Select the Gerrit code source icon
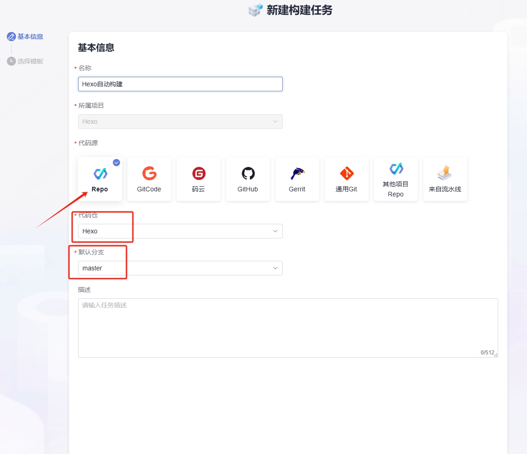 [x=297, y=174]
